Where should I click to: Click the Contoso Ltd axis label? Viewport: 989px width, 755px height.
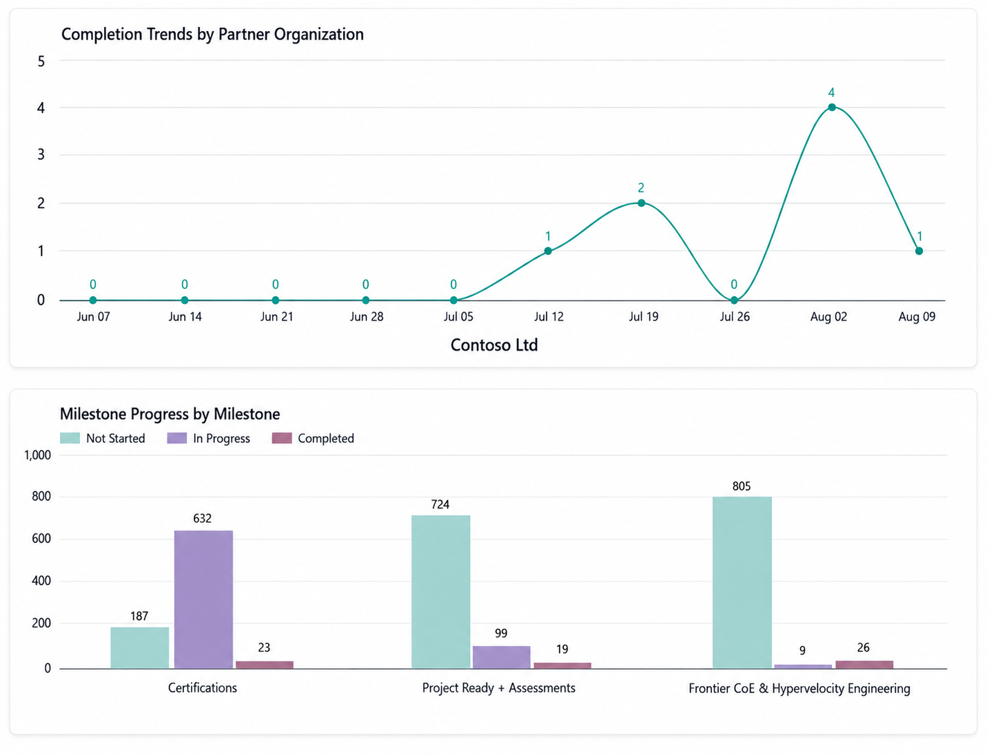pos(494,345)
